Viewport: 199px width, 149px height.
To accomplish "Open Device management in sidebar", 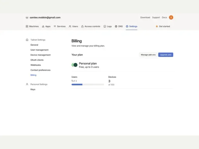I will tap(40, 55).
